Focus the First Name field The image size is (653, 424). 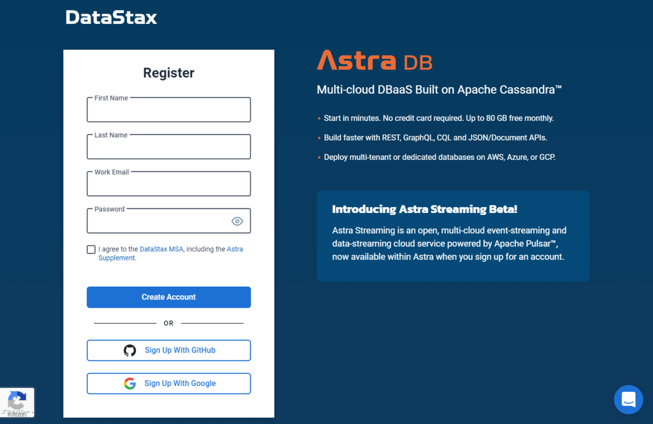coord(169,110)
